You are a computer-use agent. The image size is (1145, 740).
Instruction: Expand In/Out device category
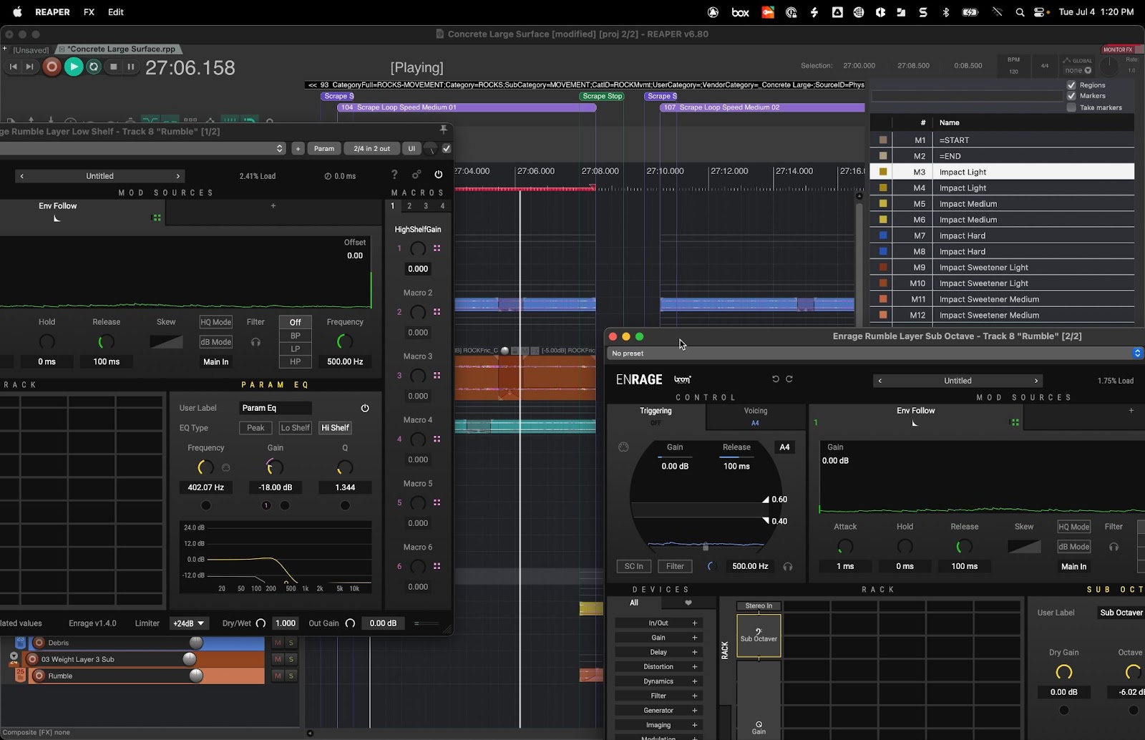658,623
